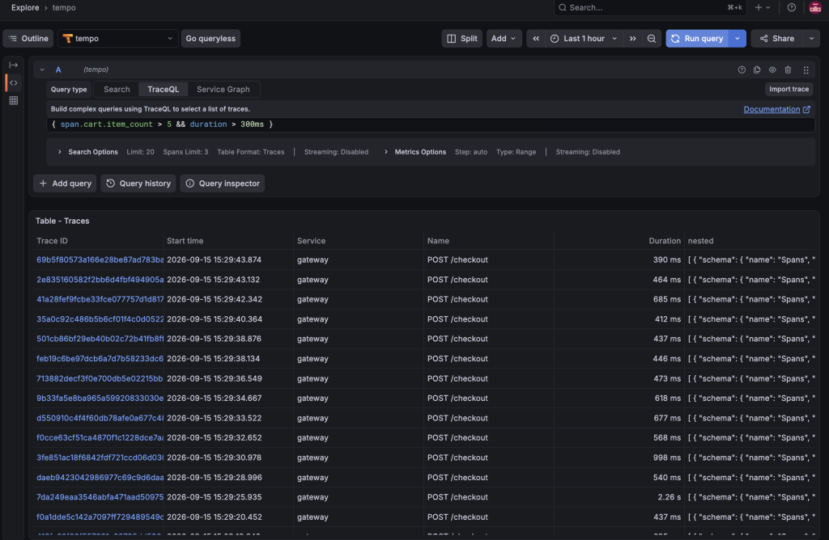The height and width of the screenshot is (540, 829).
Task: Open trace feb19c6be97dcb6a7d7b58233dc6
Action: pyautogui.click(x=100, y=359)
